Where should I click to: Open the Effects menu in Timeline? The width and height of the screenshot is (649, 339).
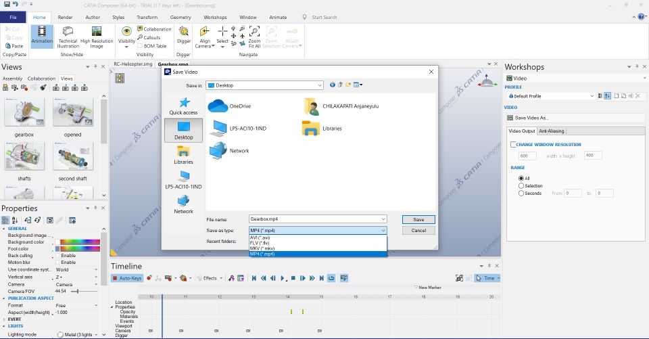[x=210, y=278]
